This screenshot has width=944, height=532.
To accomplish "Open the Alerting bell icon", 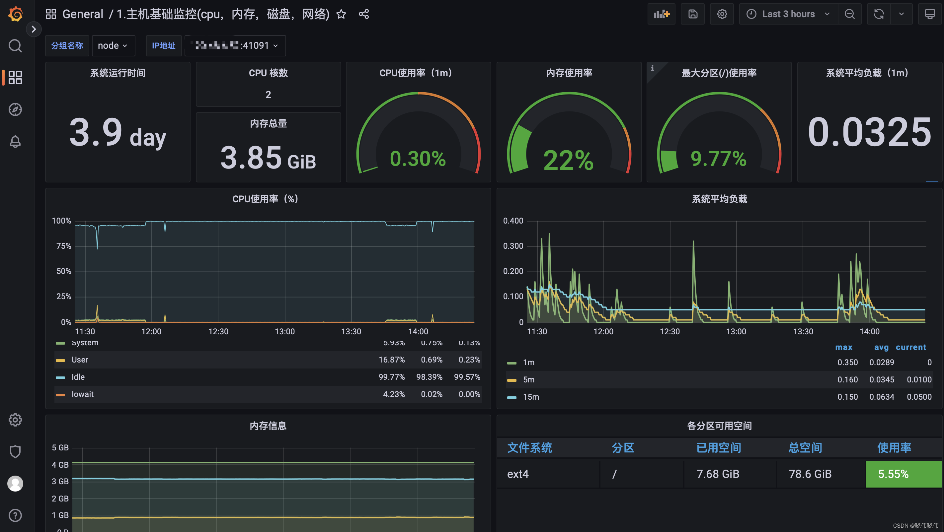I will click(x=15, y=141).
